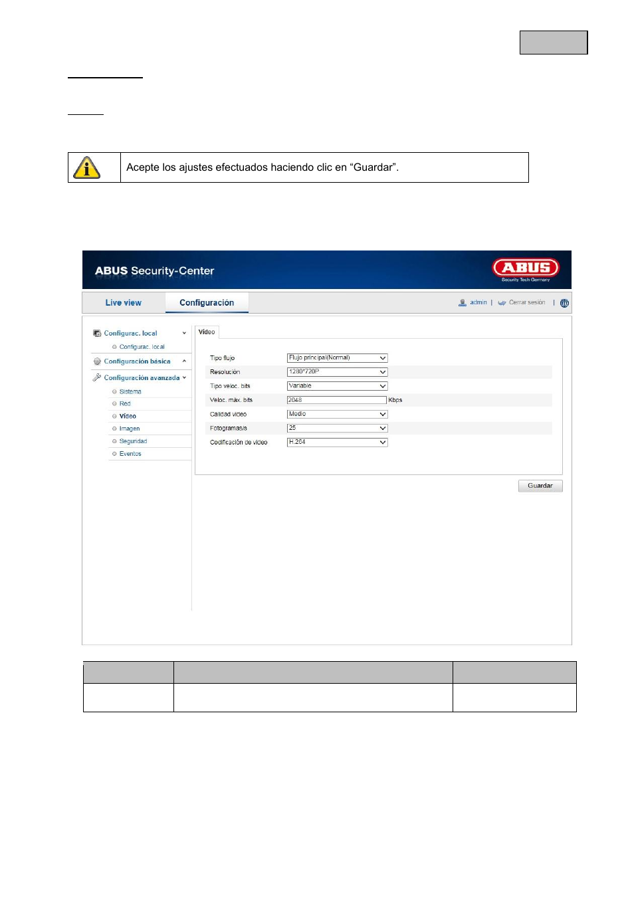Click the admin user icon
The image size is (634, 897).
463,303
